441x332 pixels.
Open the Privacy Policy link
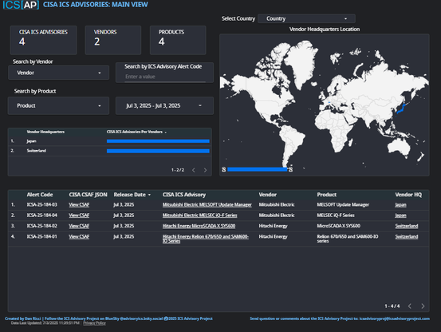tap(94, 323)
